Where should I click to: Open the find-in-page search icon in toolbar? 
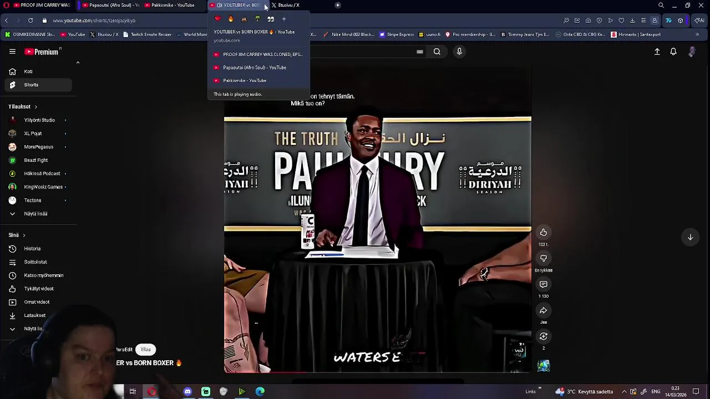[x=566, y=21]
